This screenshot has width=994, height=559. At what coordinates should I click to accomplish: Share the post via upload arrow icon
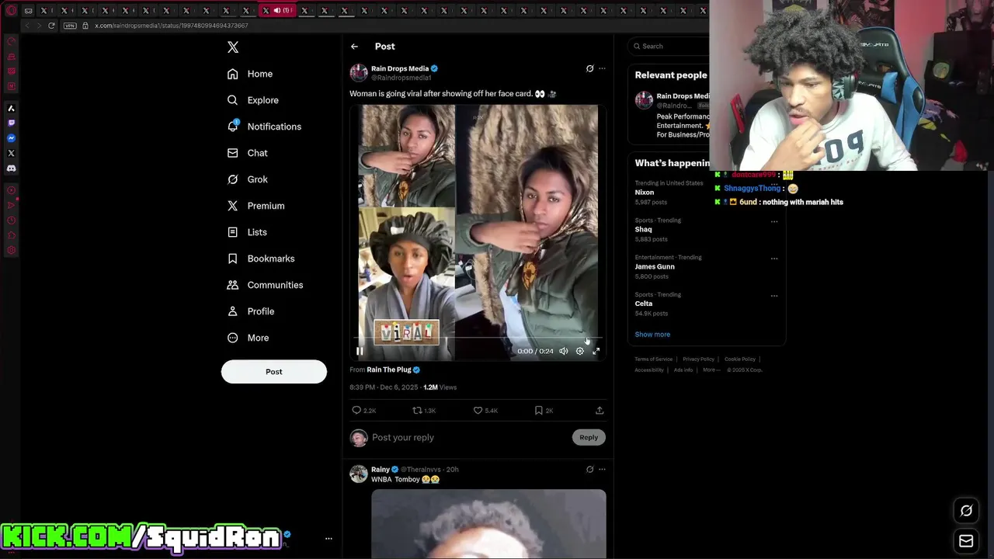600,410
